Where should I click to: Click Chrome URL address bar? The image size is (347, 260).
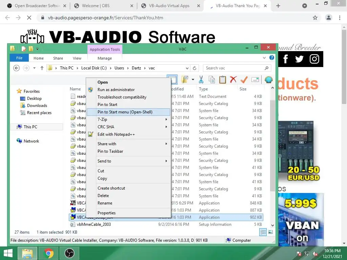pyautogui.click(x=177, y=18)
